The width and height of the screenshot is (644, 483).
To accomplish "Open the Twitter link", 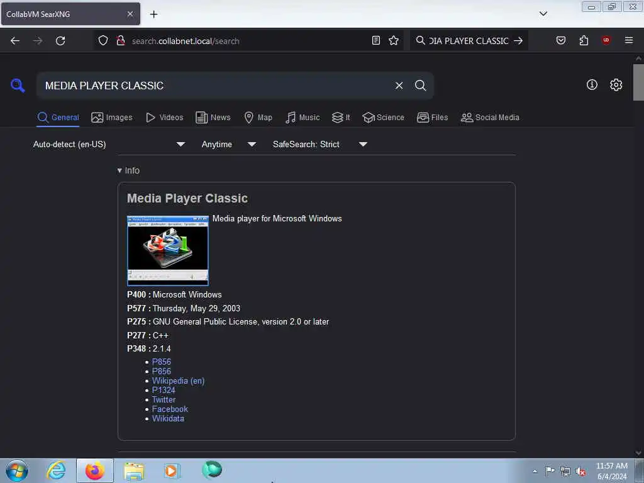I will 164,399.
